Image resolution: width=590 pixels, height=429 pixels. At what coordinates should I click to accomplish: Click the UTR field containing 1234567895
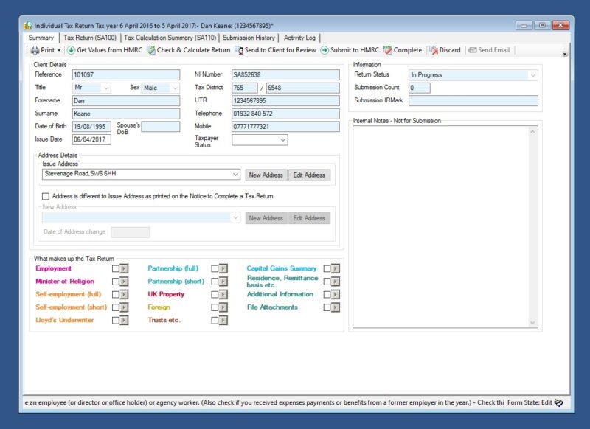point(285,101)
